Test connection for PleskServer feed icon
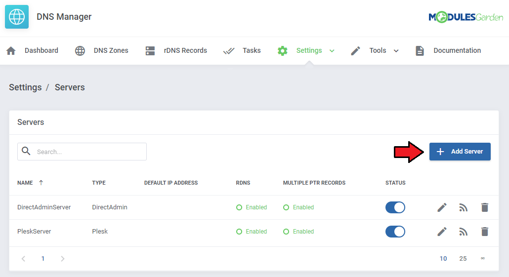Image resolution: width=509 pixels, height=277 pixels. click(463, 232)
